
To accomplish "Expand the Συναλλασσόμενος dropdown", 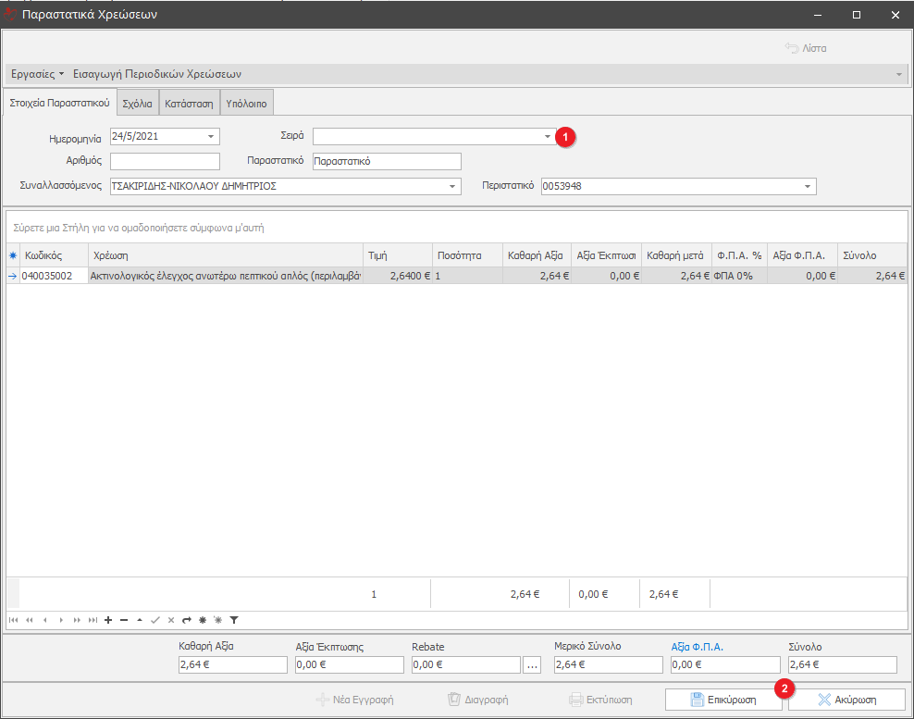I will (452, 187).
